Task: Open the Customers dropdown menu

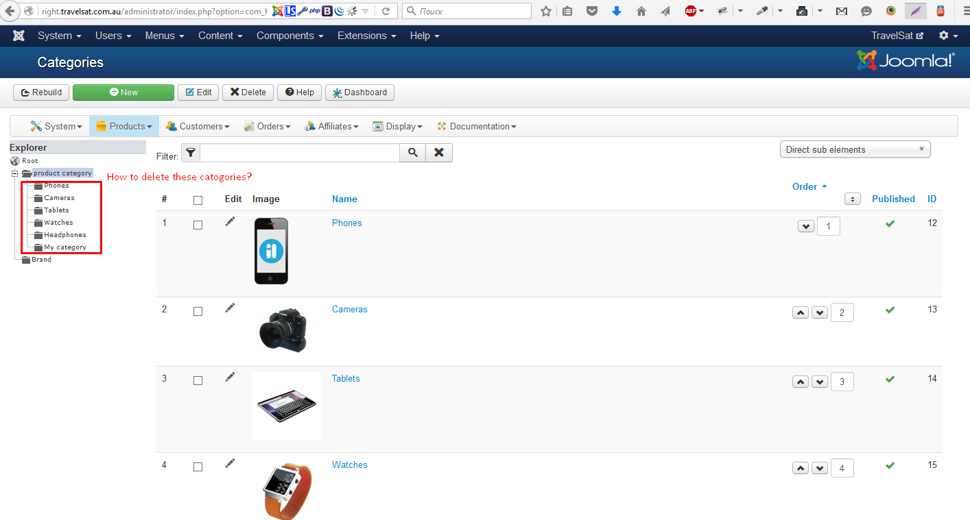Action: (198, 126)
